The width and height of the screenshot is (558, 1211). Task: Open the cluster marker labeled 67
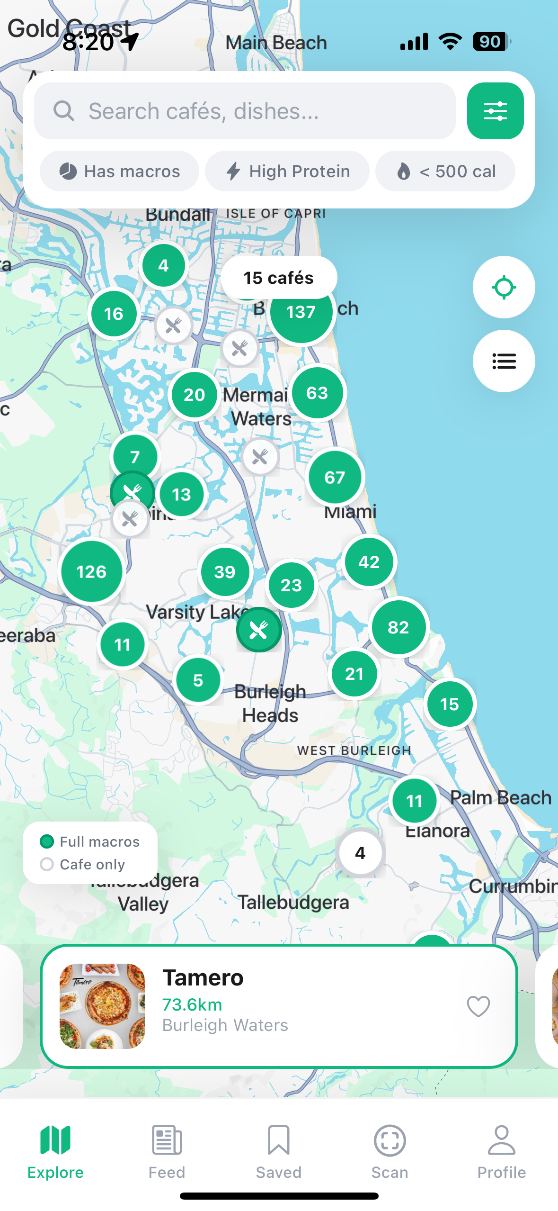(x=335, y=477)
